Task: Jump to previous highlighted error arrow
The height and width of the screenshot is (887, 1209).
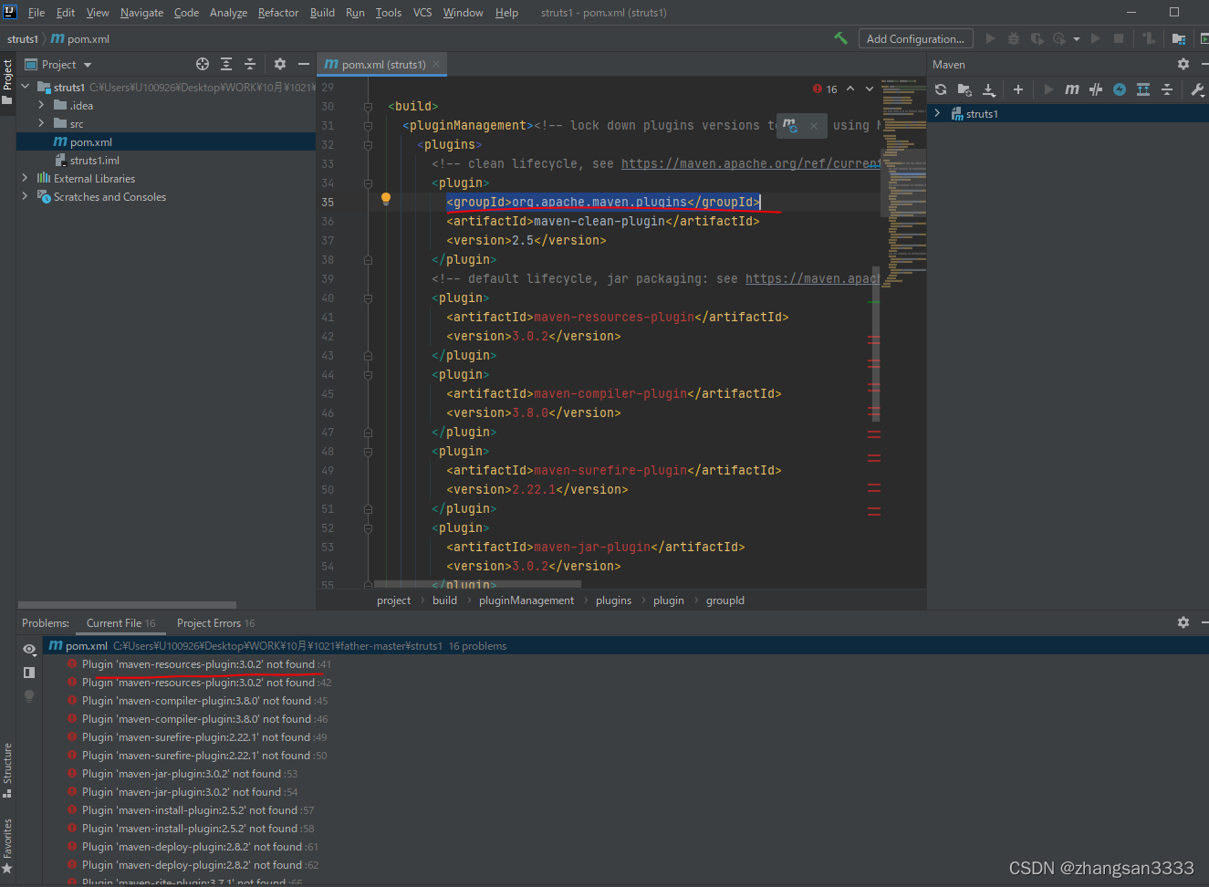Action: click(x=850, y=89)
